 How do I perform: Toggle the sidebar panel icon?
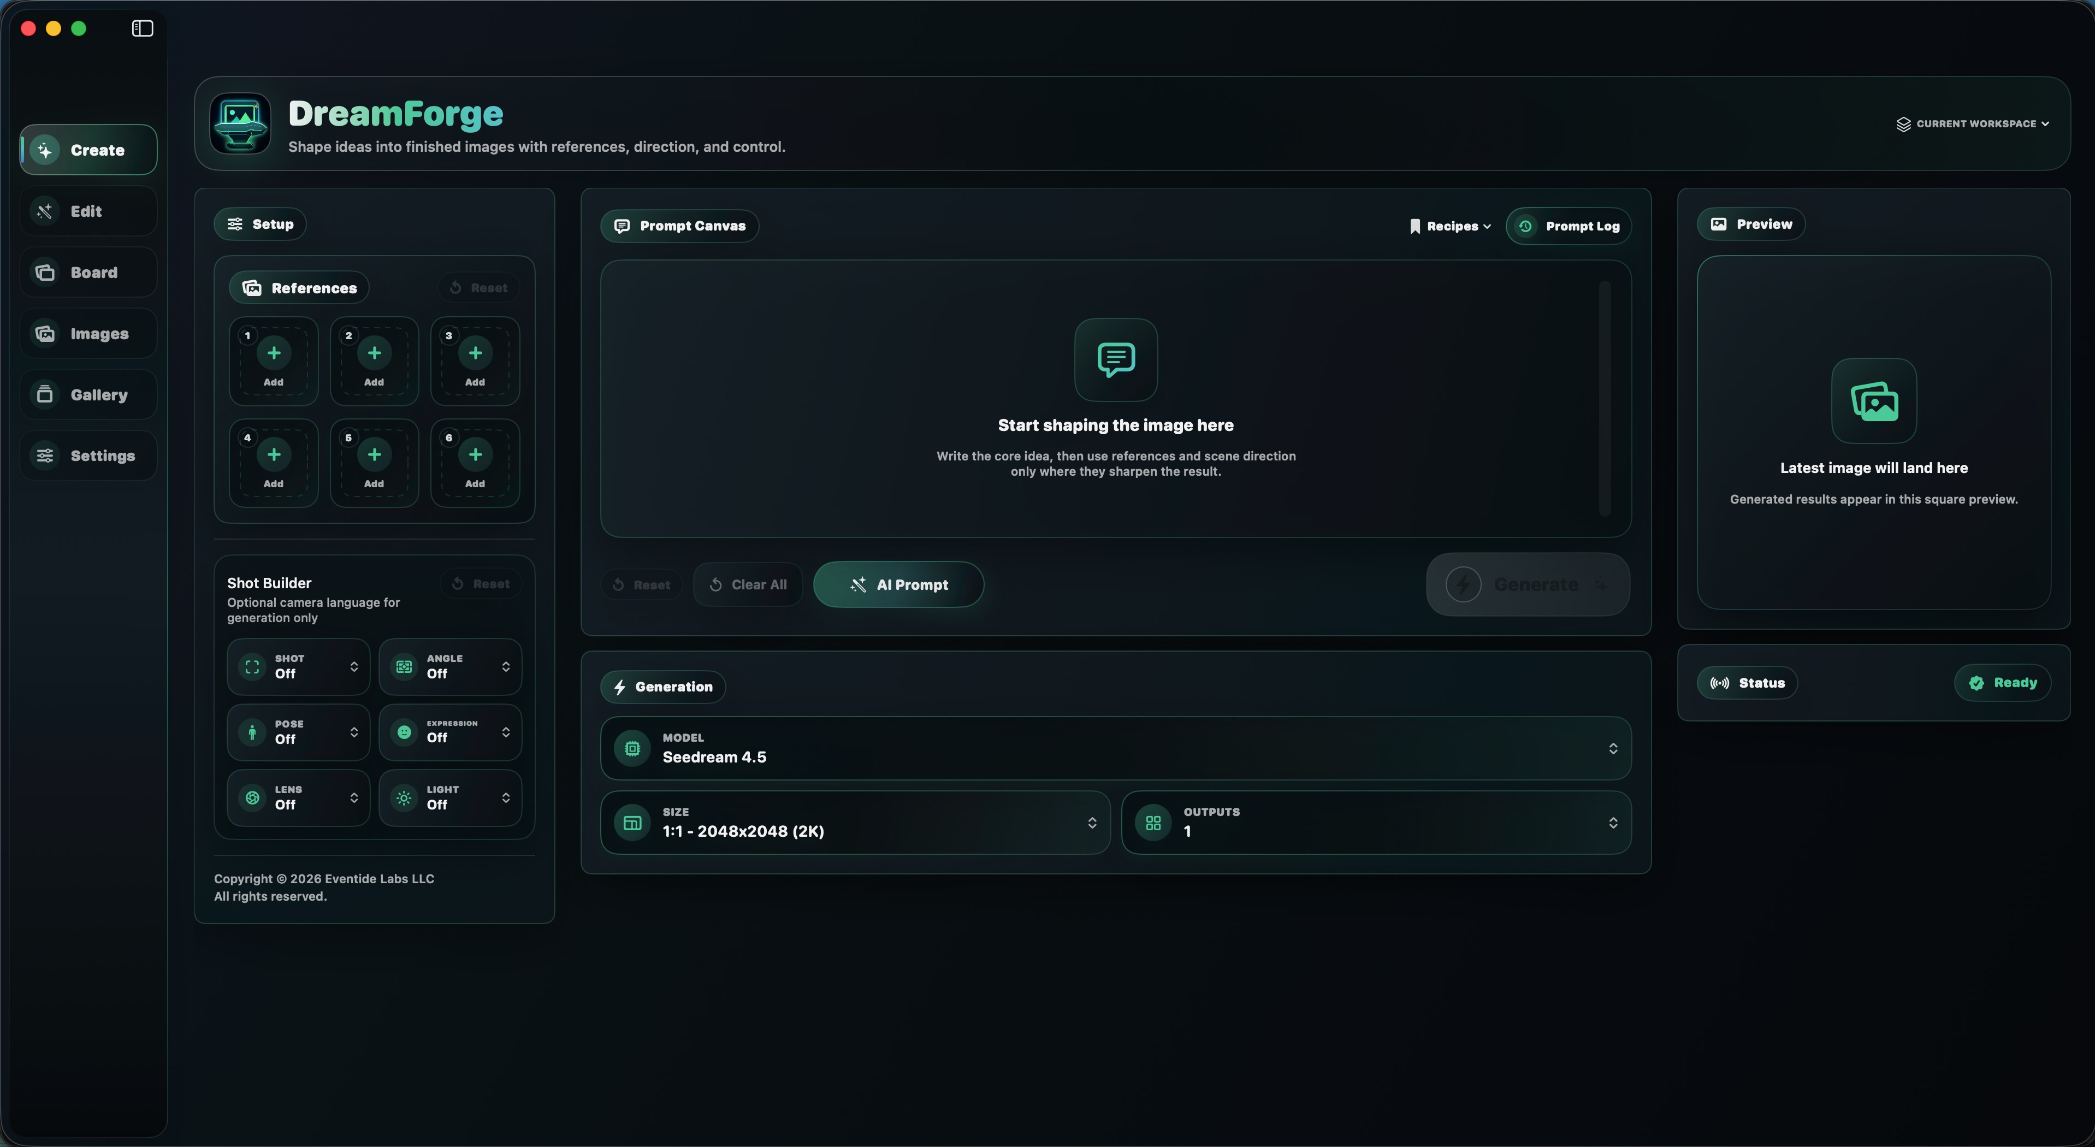pyautogui.click(x=143, y=28)
